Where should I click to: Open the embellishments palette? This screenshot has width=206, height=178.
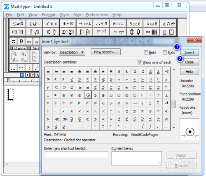coord(51,23)
